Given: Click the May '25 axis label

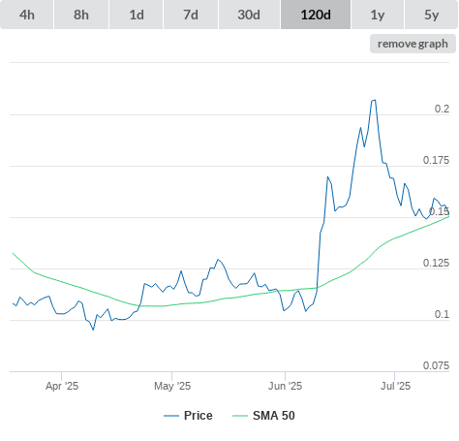Looking at the screenshot, I should point(172,386).
